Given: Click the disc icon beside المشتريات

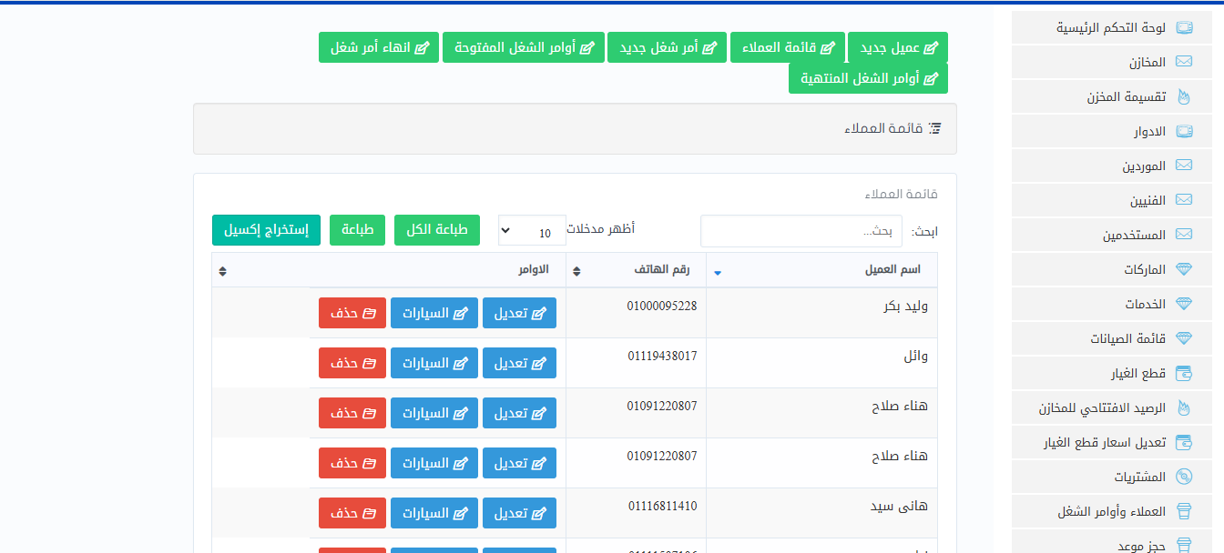Looking at the screenshot, I should pyautogui.click(x=1184, y=477).
